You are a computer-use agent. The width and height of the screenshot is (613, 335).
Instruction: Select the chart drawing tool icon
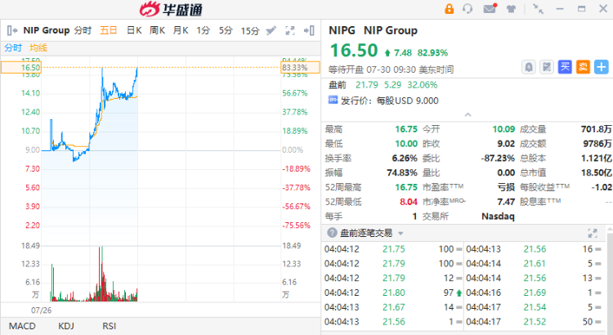click(271, 30)
